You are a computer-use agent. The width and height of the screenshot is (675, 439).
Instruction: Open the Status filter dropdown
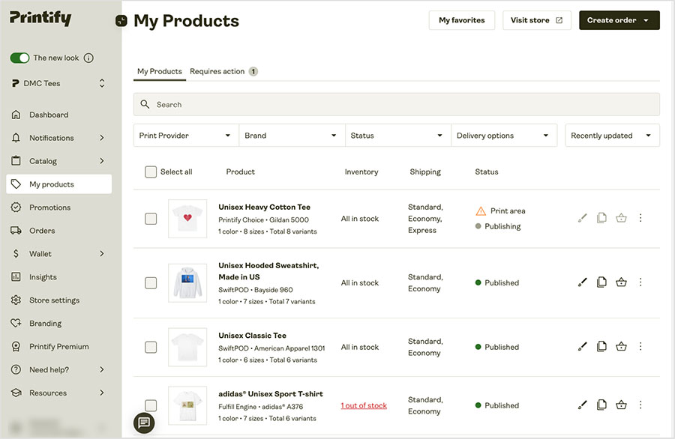click(397, 136)
